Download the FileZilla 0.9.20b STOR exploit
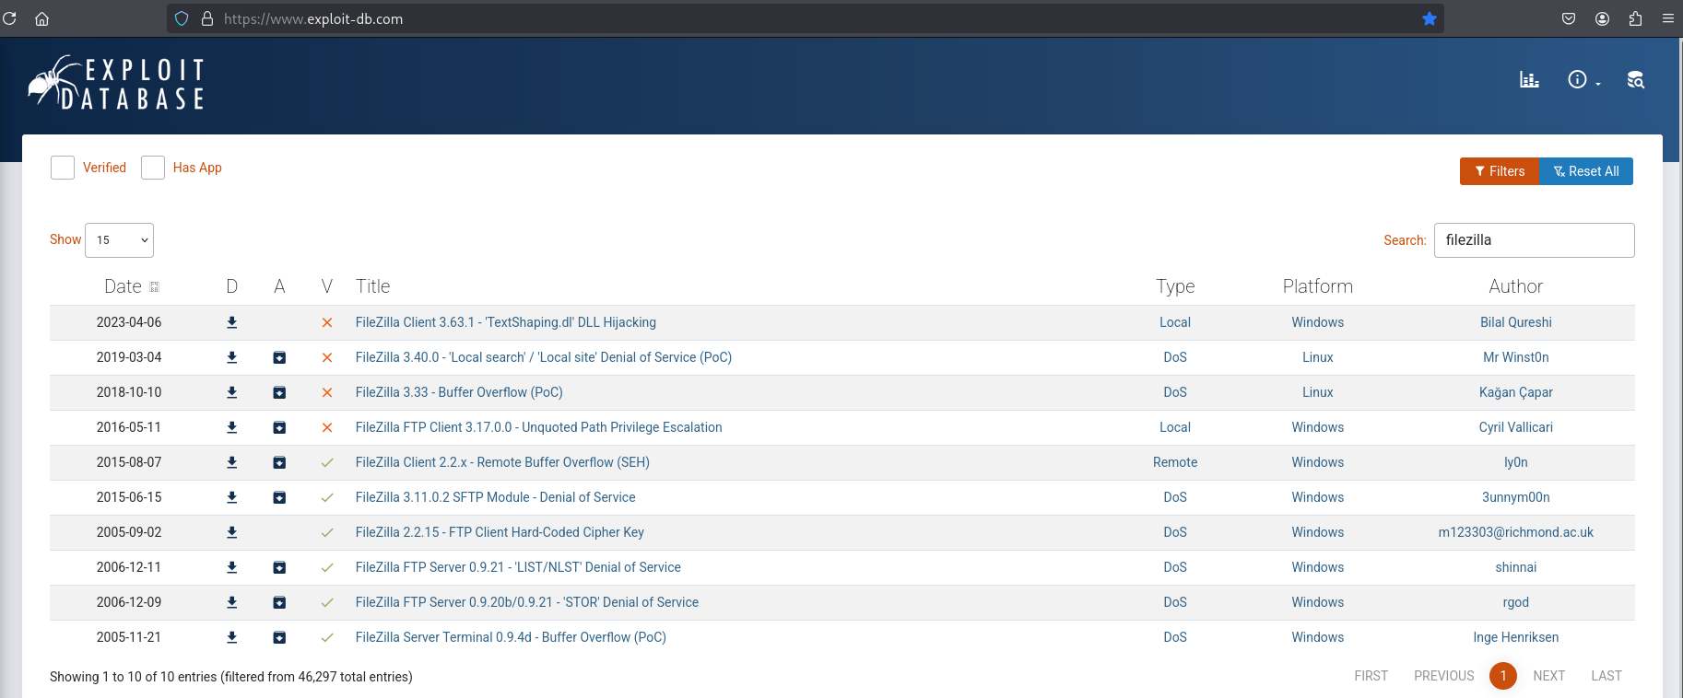 point(232,602)
